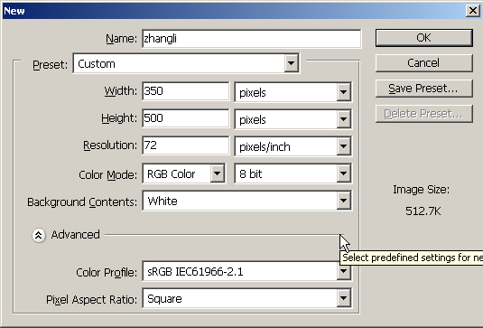Image resolution: width=483 pixels, height=328 pixels.
Task: Open the Color Mode RGB Color dropdown
Action: coord(184,173)
